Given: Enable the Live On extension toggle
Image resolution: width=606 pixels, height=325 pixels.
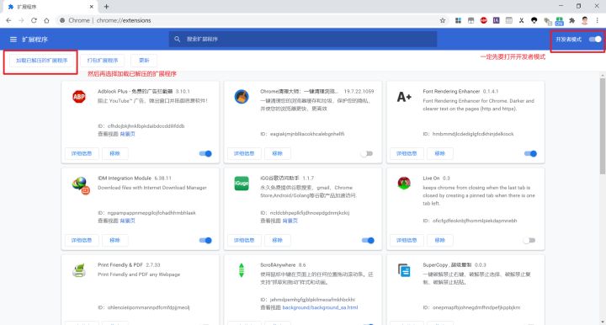Looking at the screenshot, I should coord(529,240).
